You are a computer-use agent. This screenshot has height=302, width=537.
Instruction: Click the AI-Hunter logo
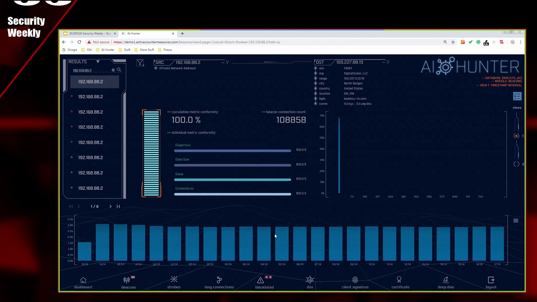[470, 66]
